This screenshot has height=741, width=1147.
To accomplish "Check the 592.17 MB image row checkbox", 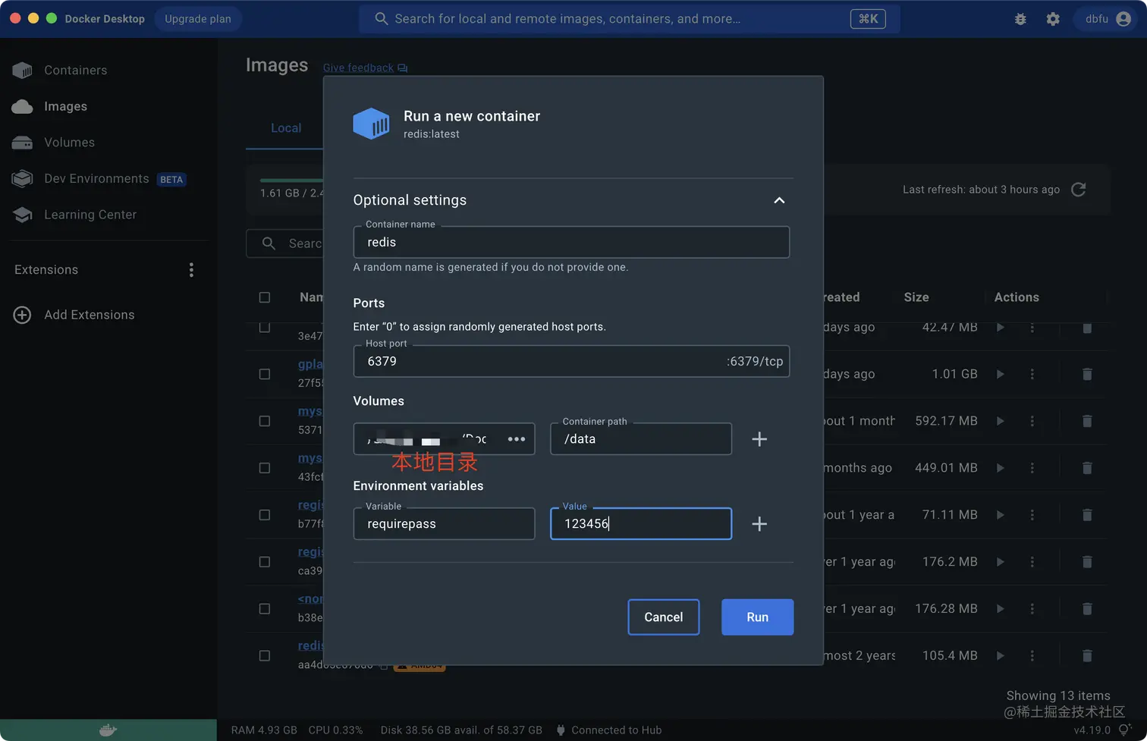I will click(x=265, y=421).
